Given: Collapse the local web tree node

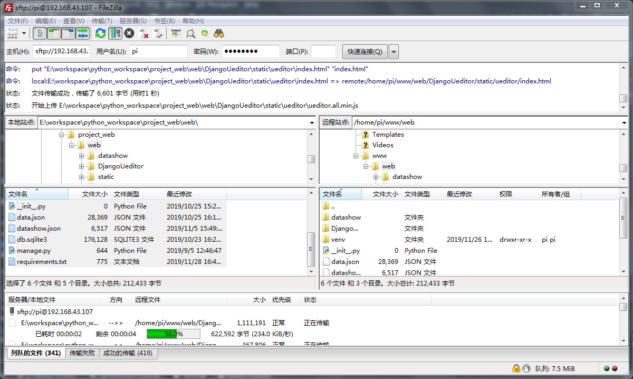Looking at the screenshot, I should (72, 145).
